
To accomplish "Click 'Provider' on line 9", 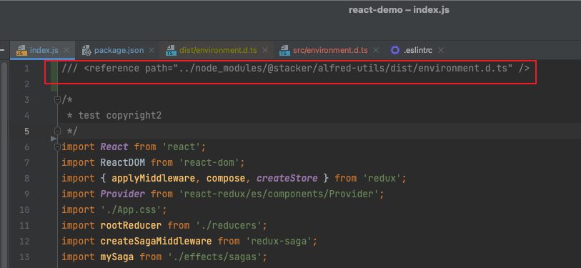I will pos(123,194).
